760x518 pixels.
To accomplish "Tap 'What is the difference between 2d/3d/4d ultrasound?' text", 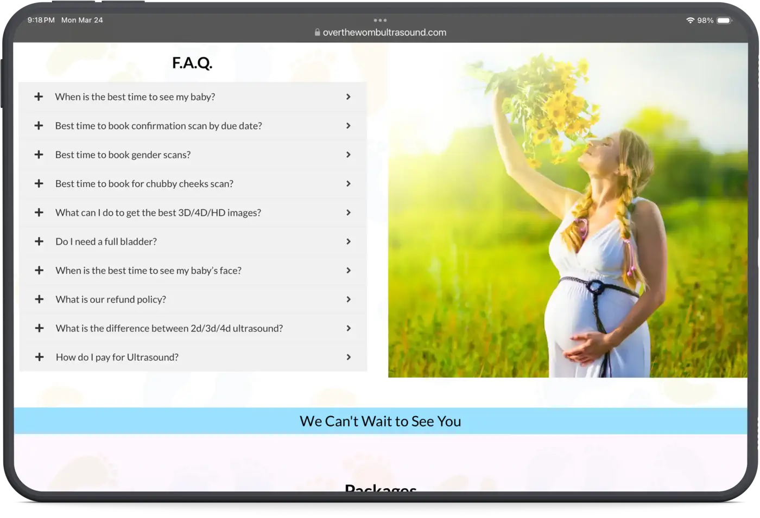I will coord(169,329).
